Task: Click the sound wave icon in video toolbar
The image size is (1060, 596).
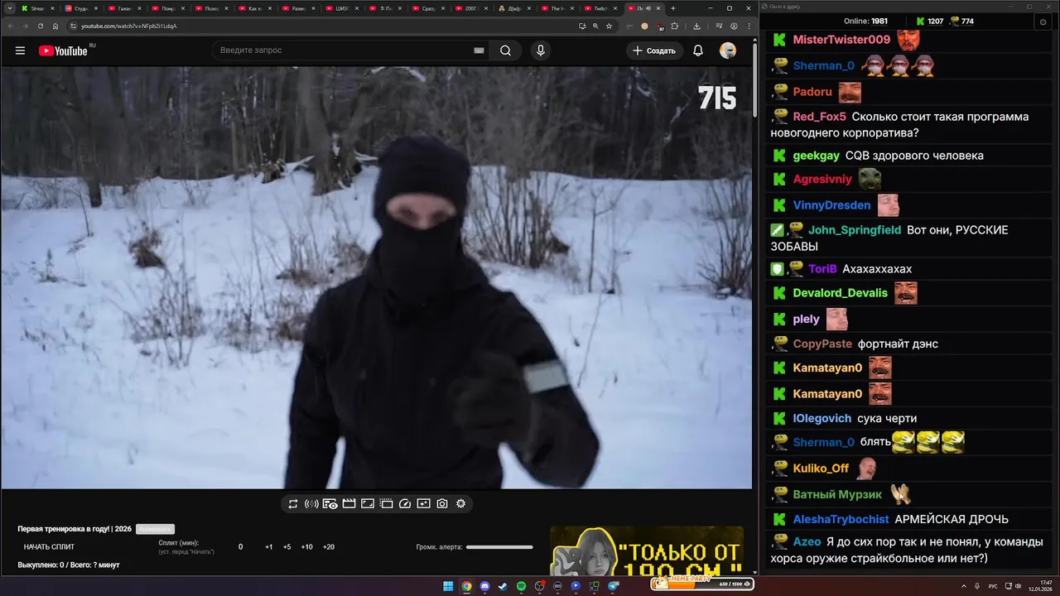Action: pyautogui.click(x=311, y=503)
